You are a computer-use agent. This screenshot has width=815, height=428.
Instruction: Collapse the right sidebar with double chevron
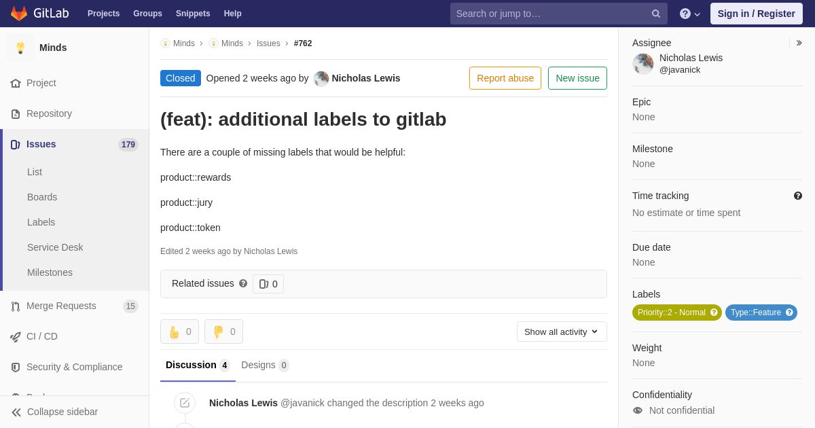799,43
